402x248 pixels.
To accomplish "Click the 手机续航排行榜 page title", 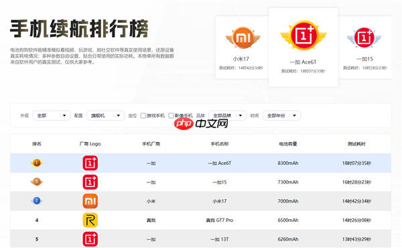I will coord(79,28).
